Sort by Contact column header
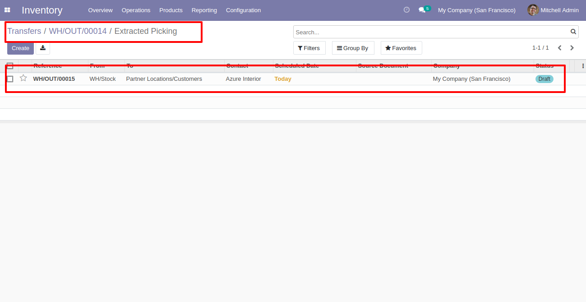Screen dimensions: 586x302 coord(249,66)
